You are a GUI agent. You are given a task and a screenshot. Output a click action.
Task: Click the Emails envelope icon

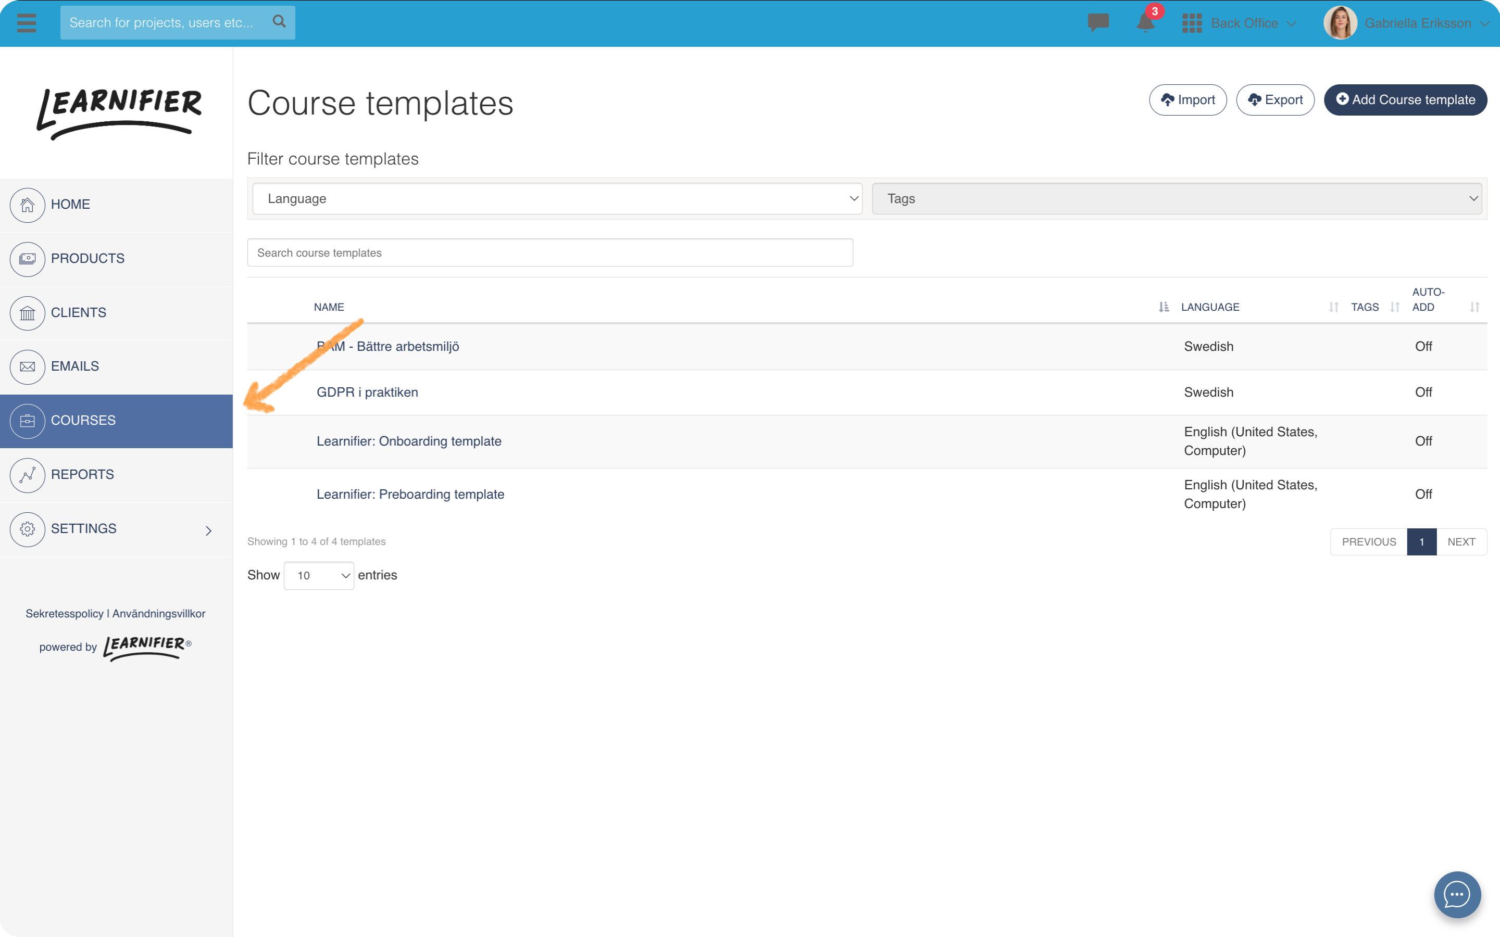27,367
